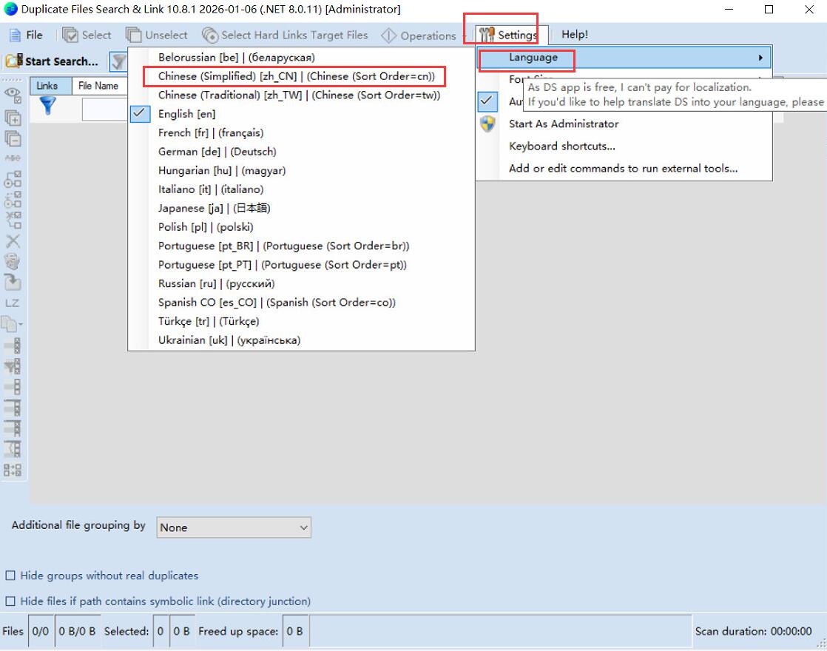Image resolution: width=827 pixels, height=651 pixels.
Task: Open the dropdown arrow beside copy icon
Action: (x=21, y=325)
